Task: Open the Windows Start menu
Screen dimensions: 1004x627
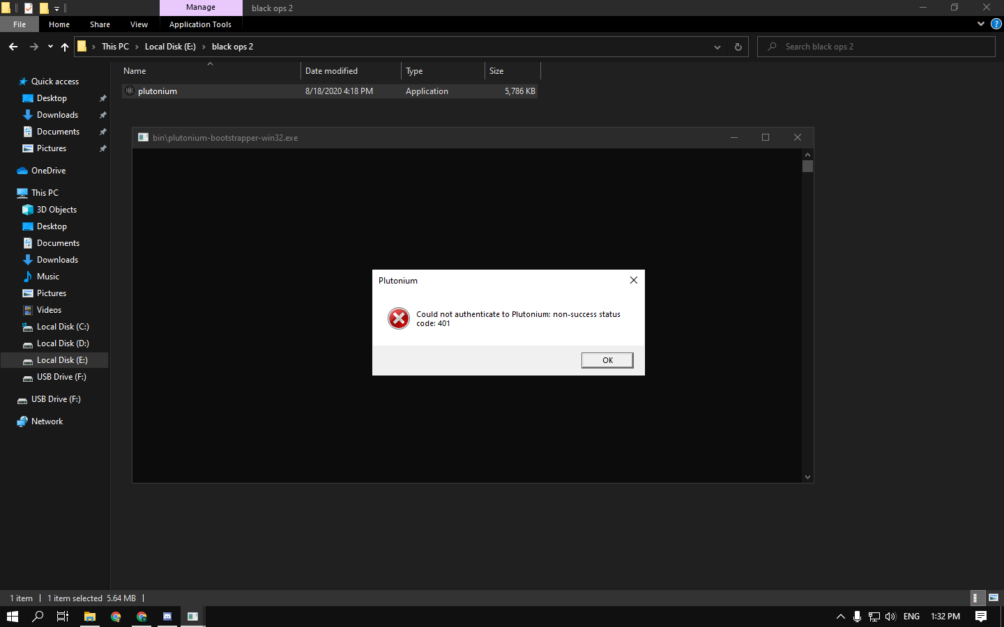Action: [x=13, y=617]
